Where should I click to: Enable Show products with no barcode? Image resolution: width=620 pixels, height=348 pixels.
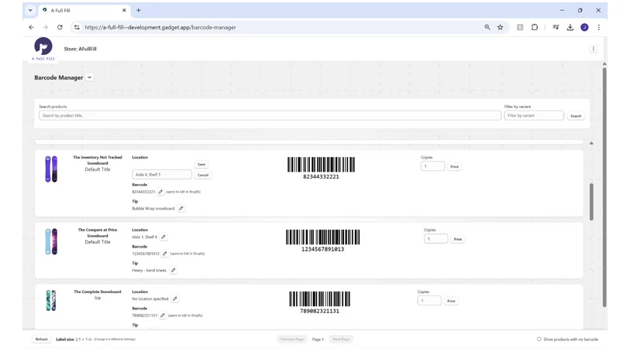(539, 339)
